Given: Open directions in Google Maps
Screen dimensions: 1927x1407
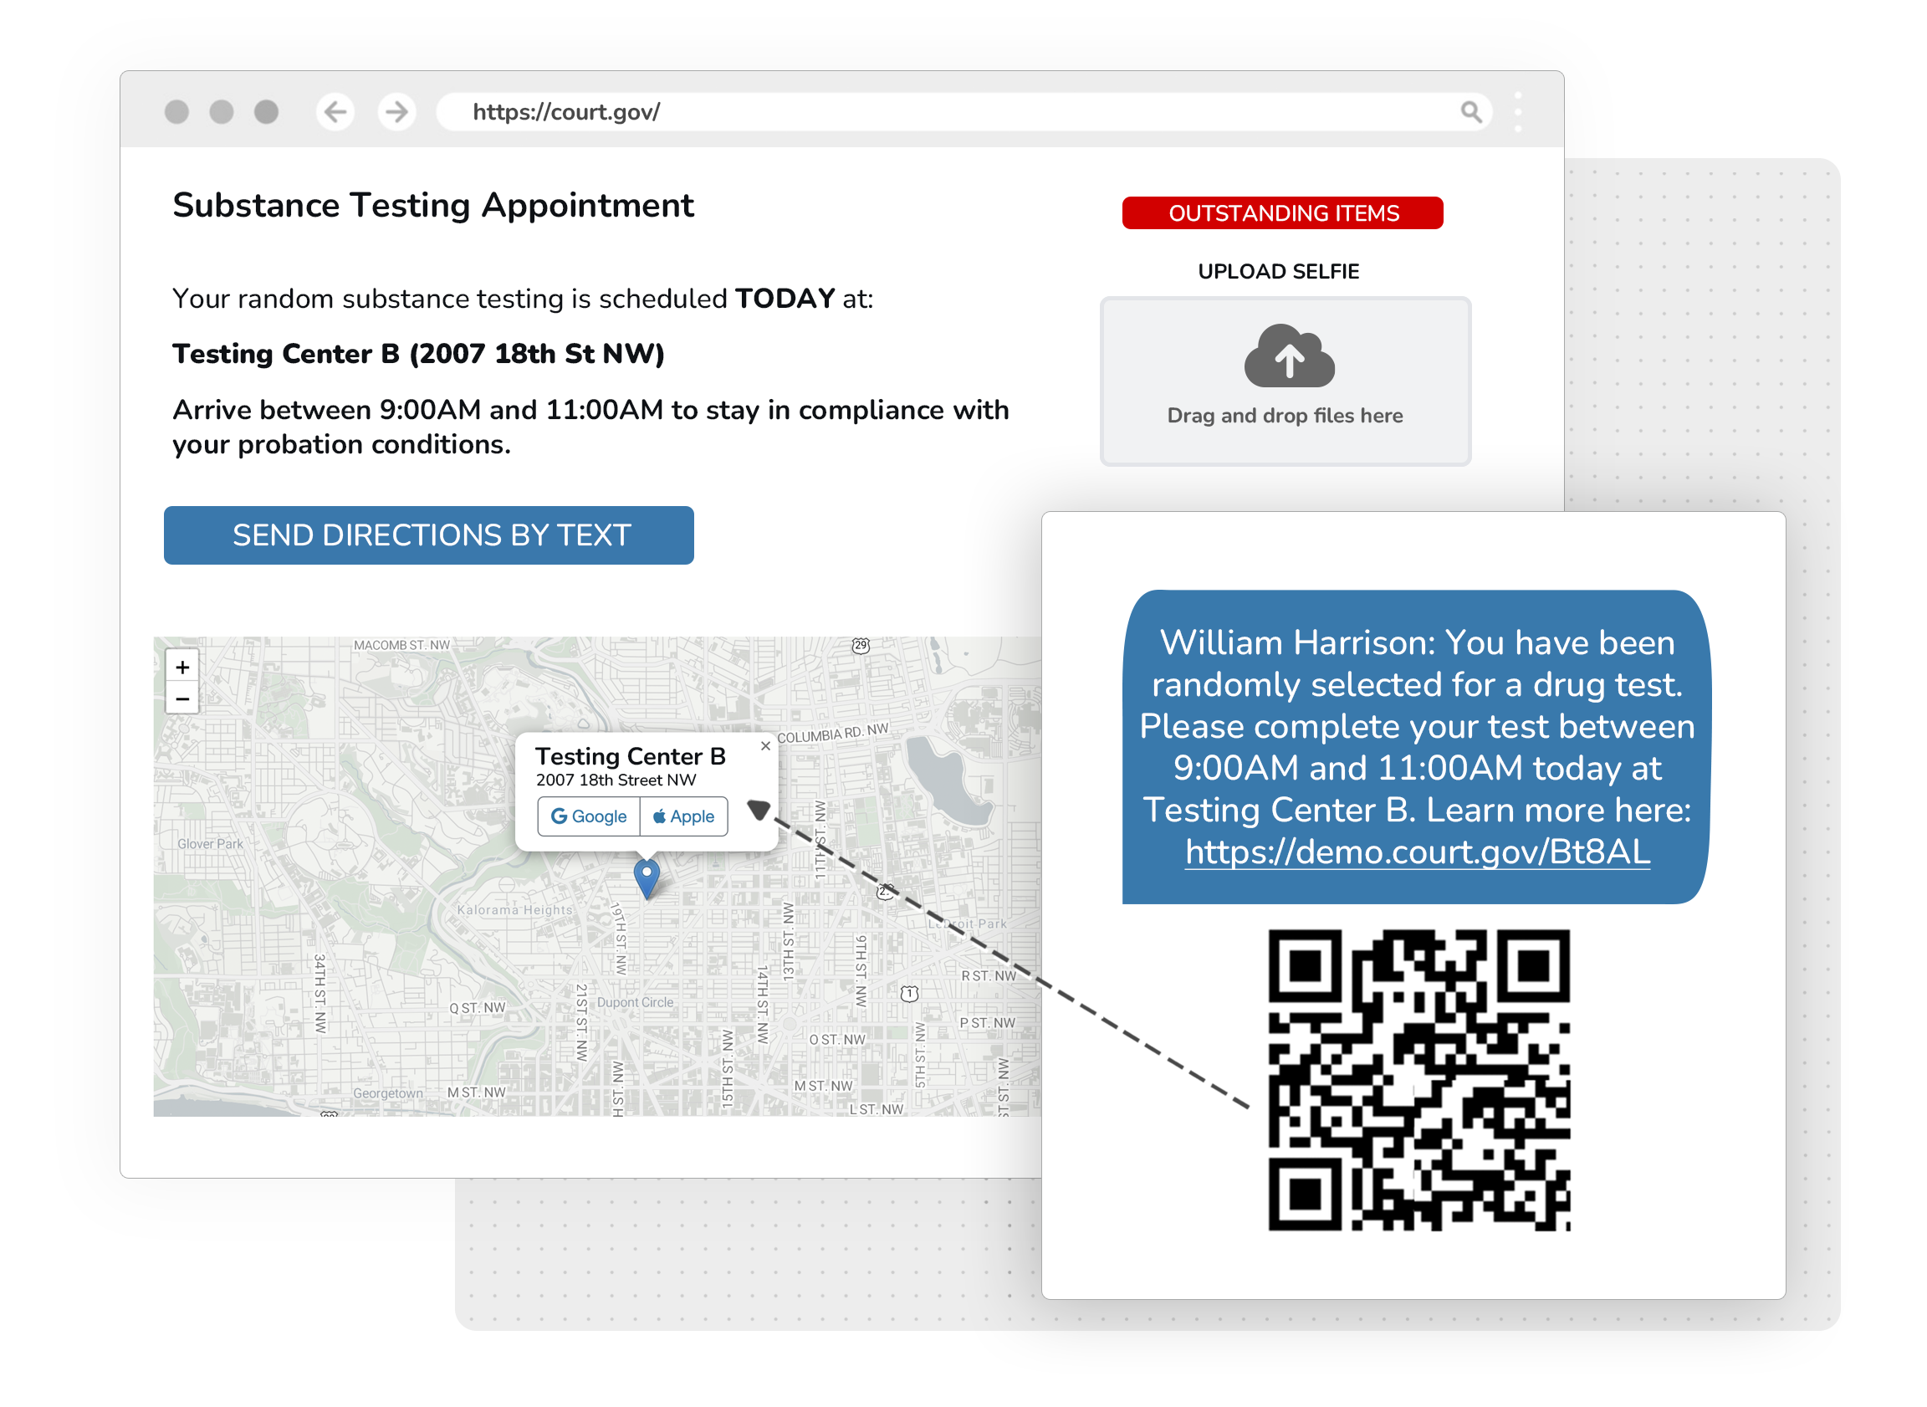Looking at the screenshot, I should [x=589, y=816].
